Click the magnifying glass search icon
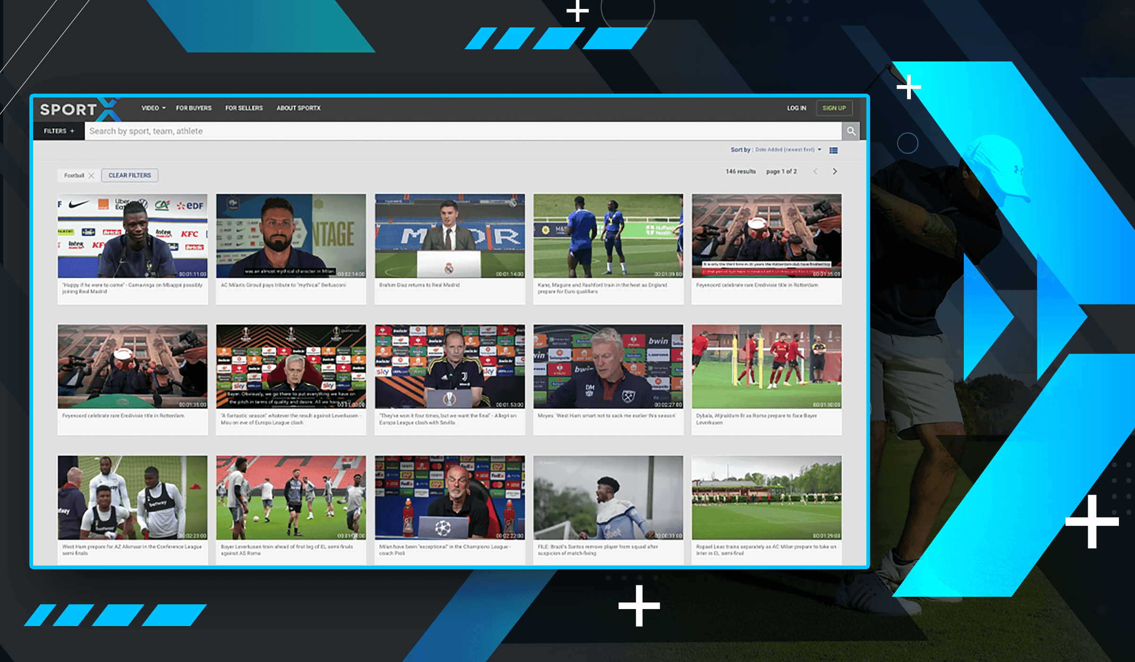This screenshot has height=662, width=1135. pos(851,131)
